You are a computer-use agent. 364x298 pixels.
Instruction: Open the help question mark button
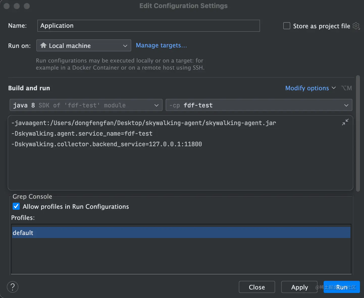click(13, 287)
